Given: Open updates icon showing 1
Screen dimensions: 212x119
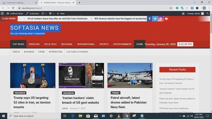Looking at the screenshot, I should click(x=44, y=14).
